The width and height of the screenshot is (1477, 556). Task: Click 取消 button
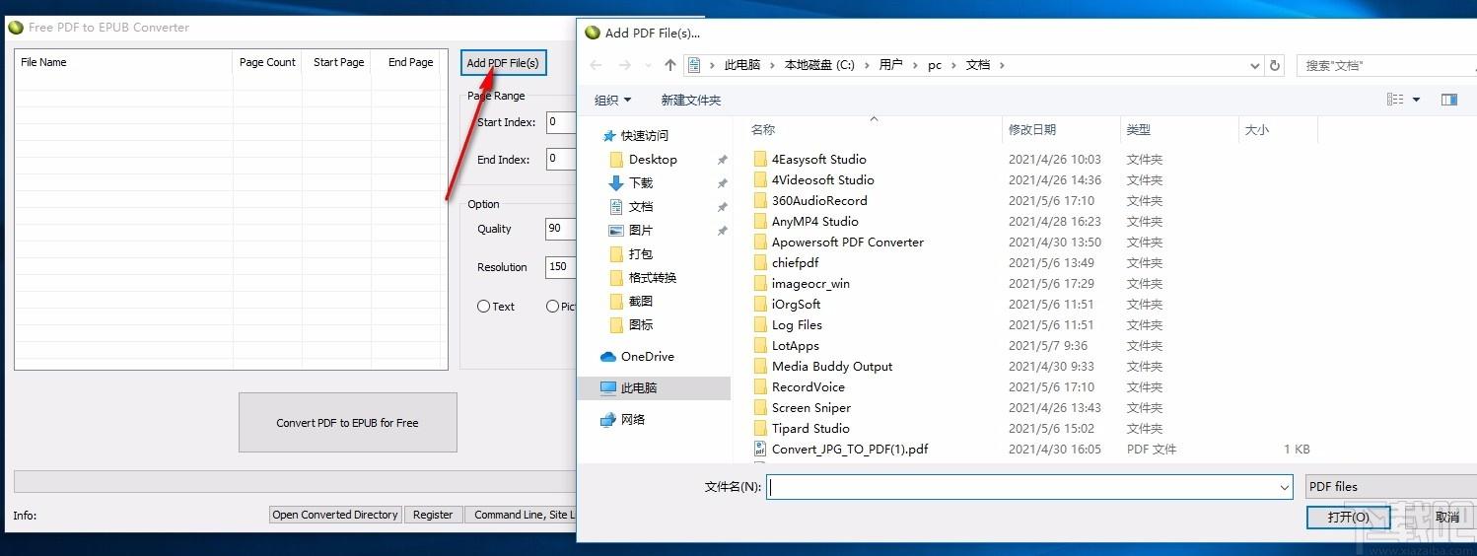pyautogui.click(x=1446, y=518)
